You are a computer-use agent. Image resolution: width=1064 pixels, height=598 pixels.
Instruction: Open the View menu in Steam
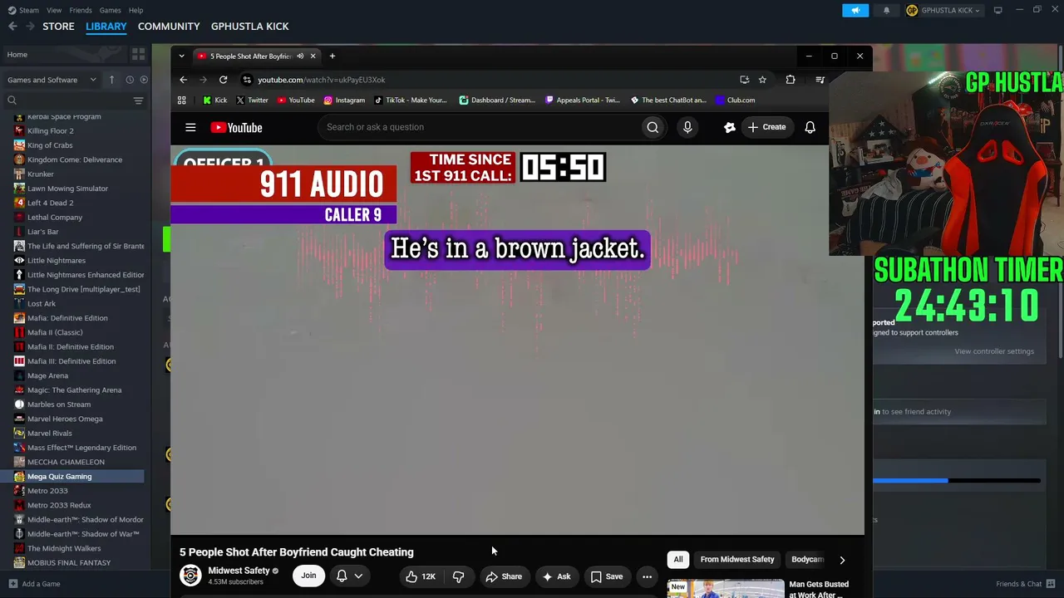(x=54, y=10)
